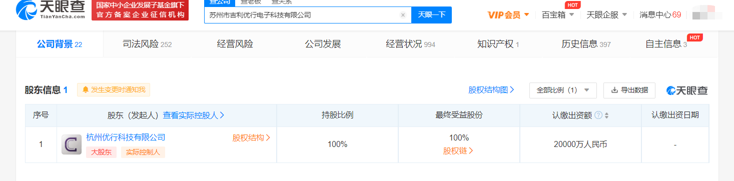Click the help icon beside 认缴出资额
The height and width of the screenshot is (181, 734).
[598, 115]
